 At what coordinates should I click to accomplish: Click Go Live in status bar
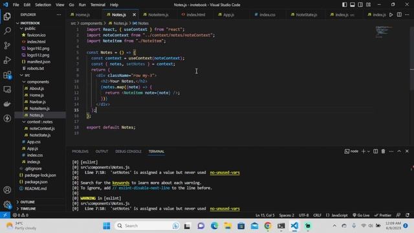[361, 216]
